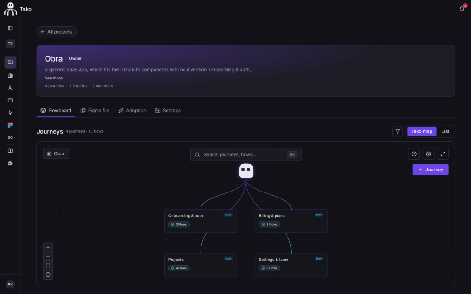The width and height of the screenshot is (471, 294).
Task: Click the Obra home breadcrumb
Action: [x=56, y=153]
